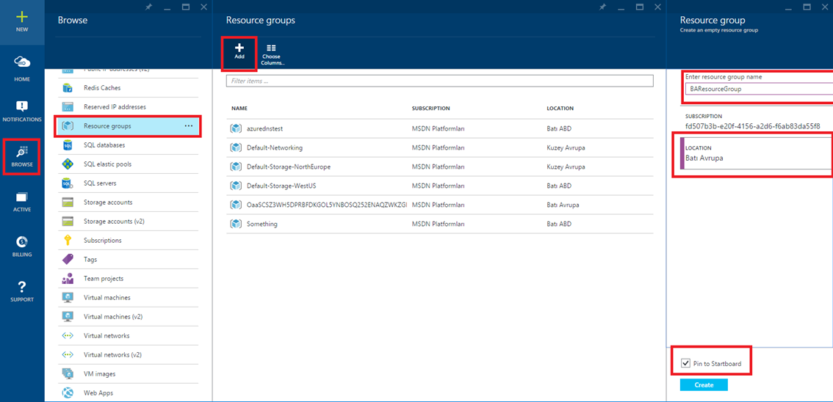833x402 pixels.
Task: Open Default-Storage-WestUS resource group
Action: 439,186
